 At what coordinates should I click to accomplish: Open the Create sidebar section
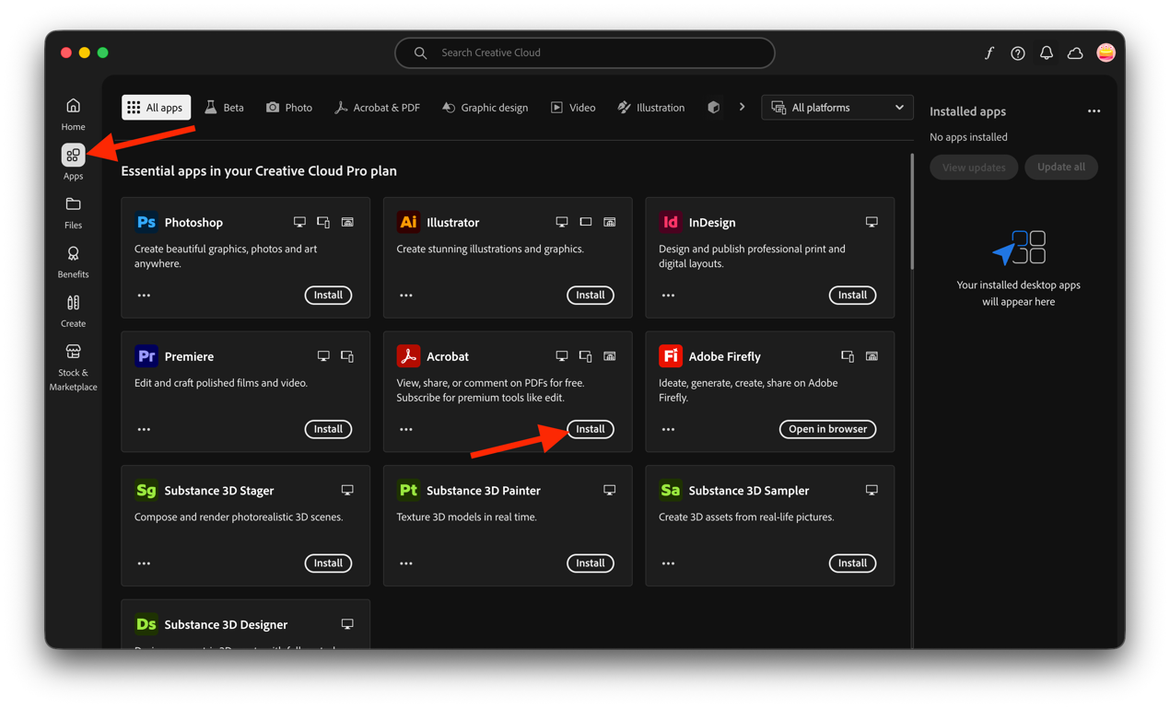(x=73, y=311)
